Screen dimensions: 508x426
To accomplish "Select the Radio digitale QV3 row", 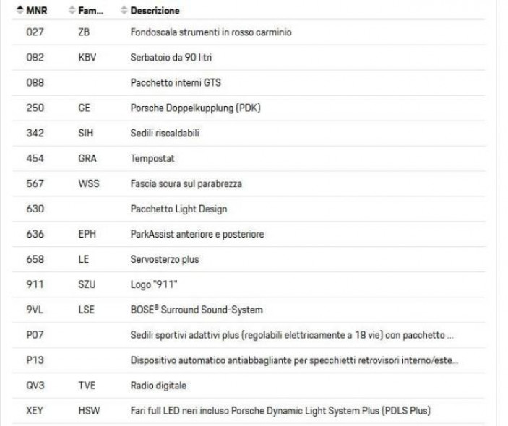I will click(249, 386).
